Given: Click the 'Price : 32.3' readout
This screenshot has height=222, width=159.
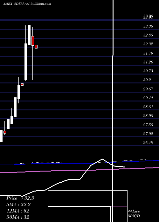Looking at the screenshot, I should pyautogui.click(x=20, y=198).
